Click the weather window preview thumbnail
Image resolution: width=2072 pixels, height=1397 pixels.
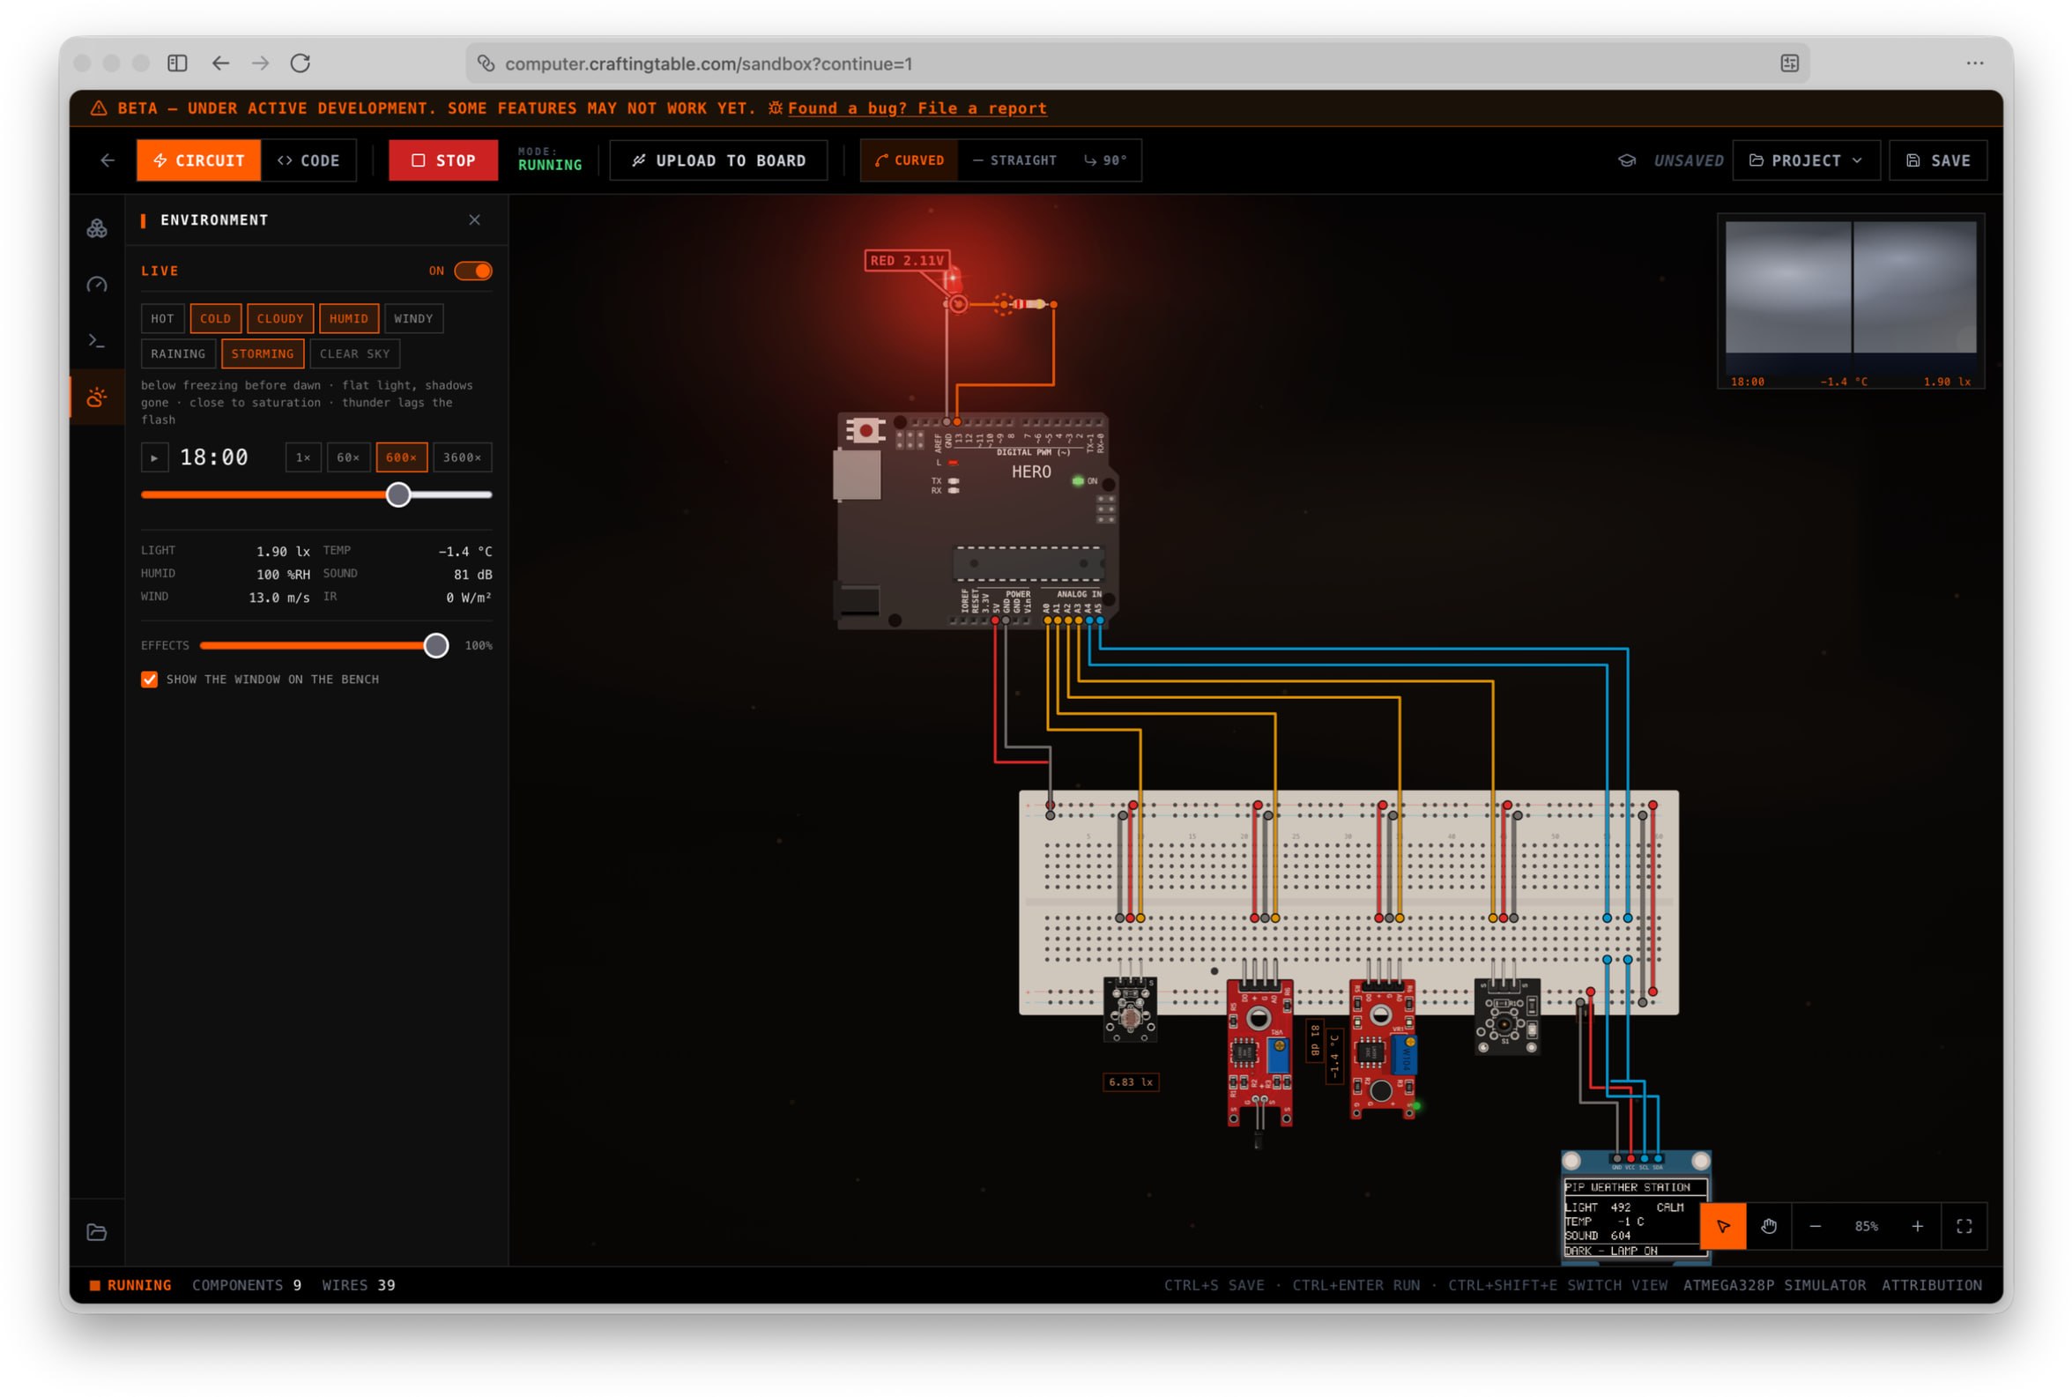(1850, 301)
